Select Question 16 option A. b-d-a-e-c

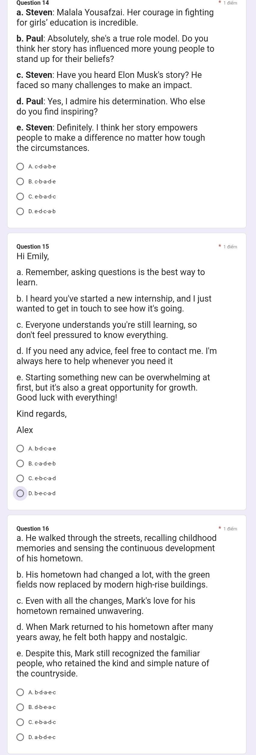pos(20,692)
